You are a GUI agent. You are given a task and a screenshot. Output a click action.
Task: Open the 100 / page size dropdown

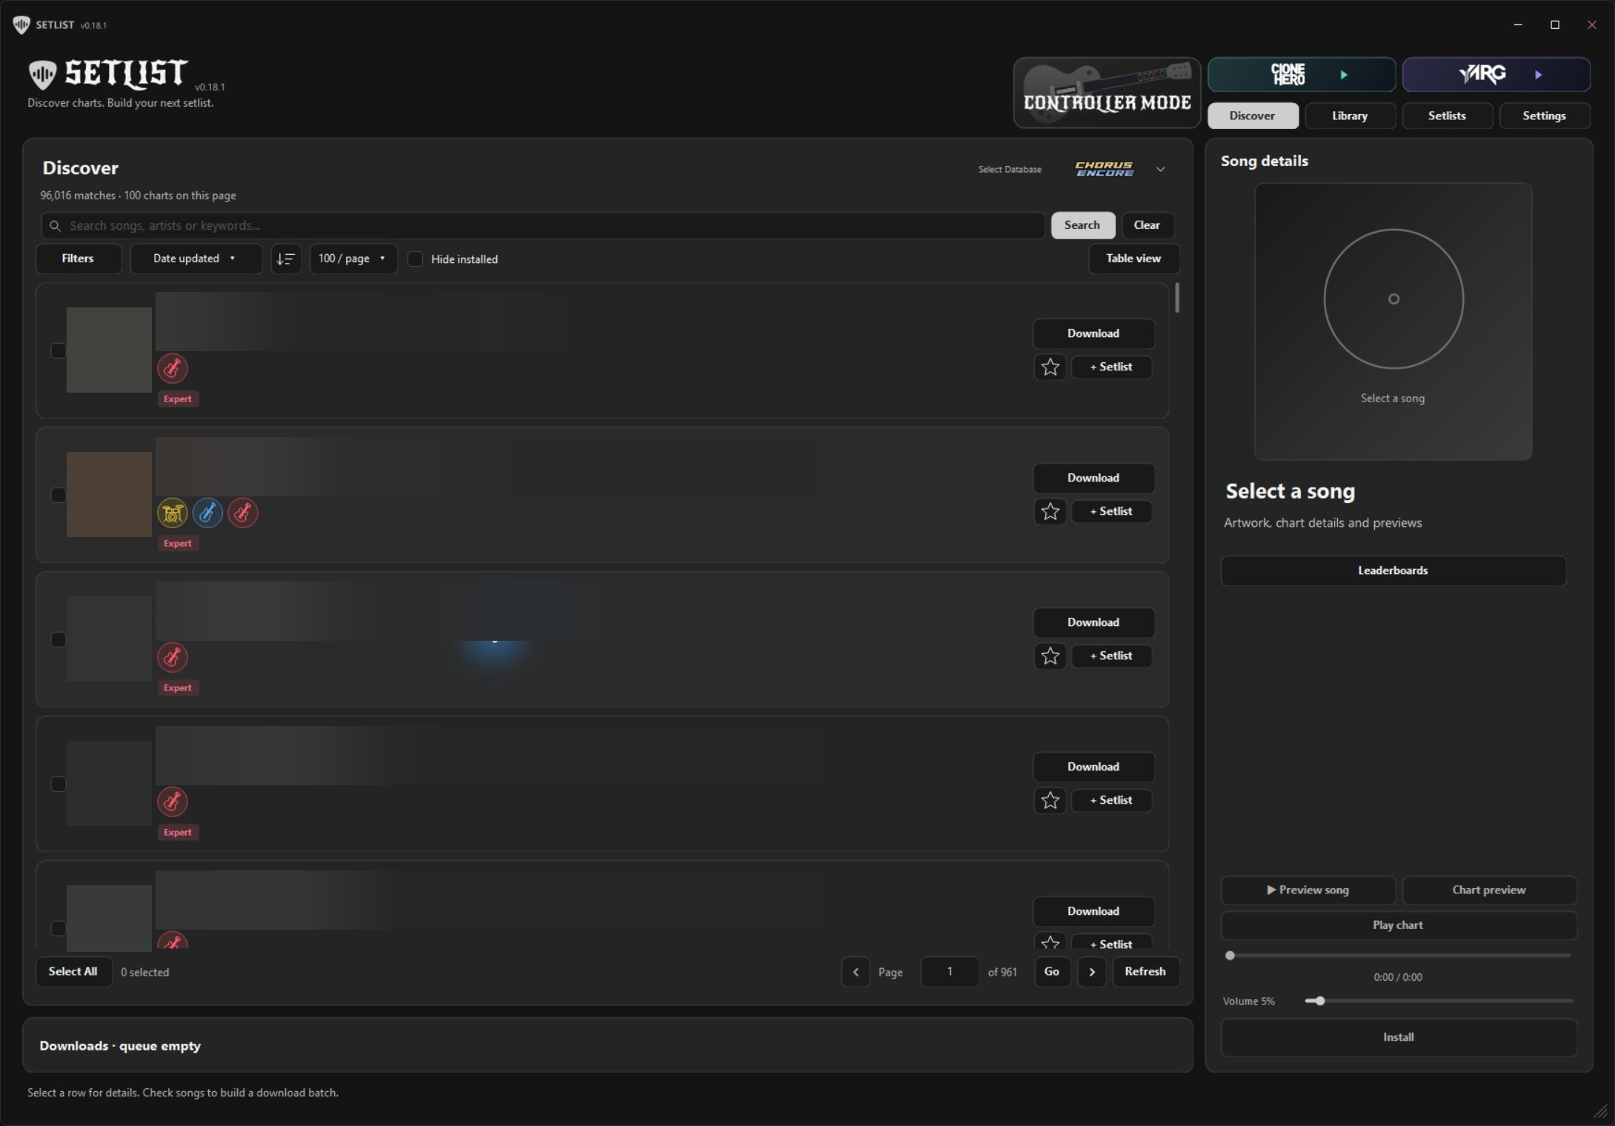tap(353, 259)
